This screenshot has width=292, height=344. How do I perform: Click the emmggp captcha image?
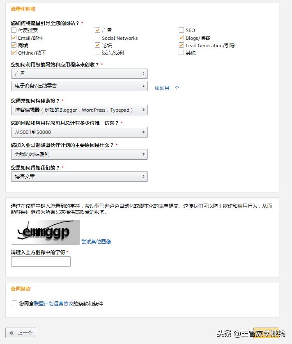[x=46, y=232]
